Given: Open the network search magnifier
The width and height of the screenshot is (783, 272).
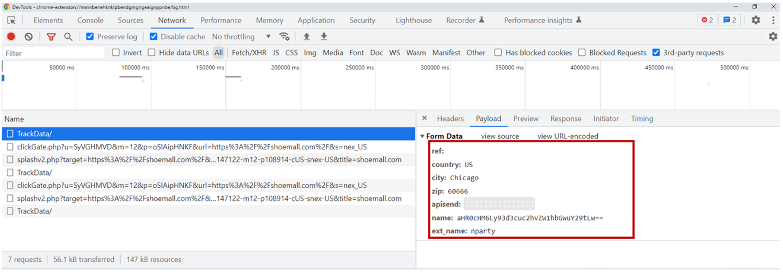Looking at the screenshot, I should (x=68, y=37).
